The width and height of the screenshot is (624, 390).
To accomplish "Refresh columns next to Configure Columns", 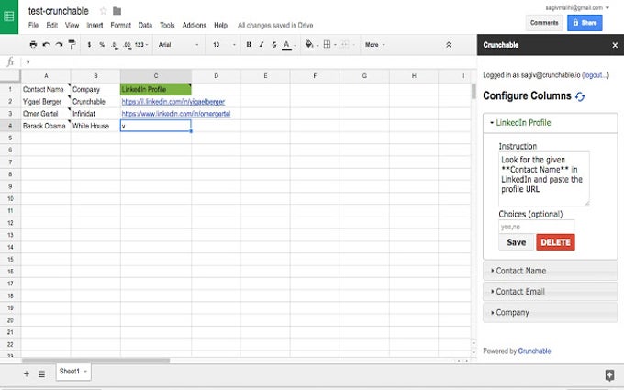I will pyautogui.click(x=580, y=96).
